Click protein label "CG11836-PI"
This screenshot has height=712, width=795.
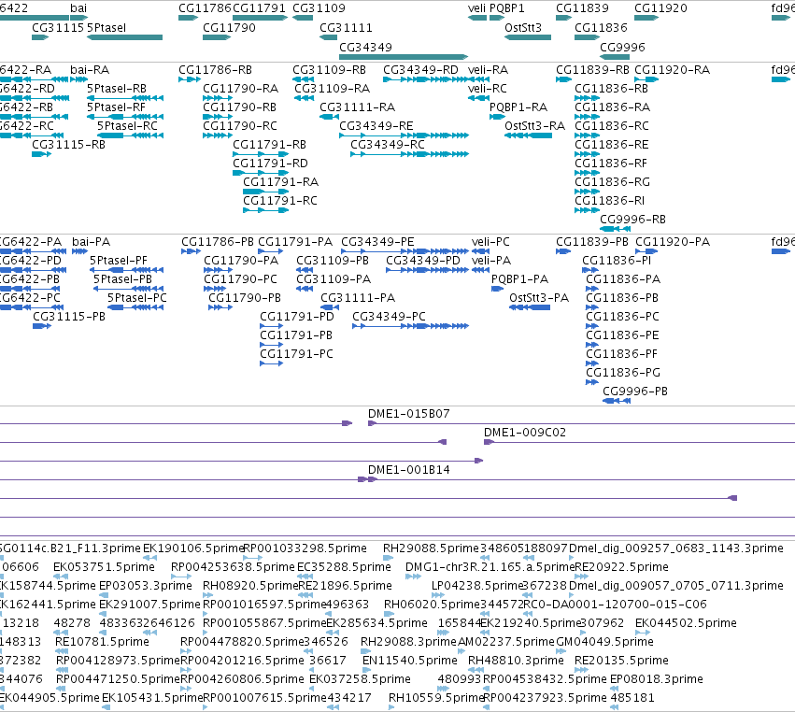[616, 261]
